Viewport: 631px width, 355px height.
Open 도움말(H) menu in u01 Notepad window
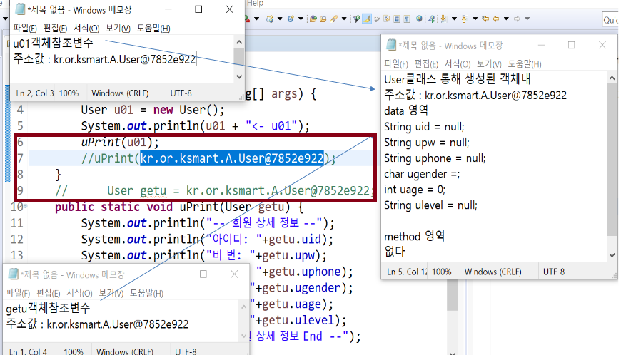(153, 28)
